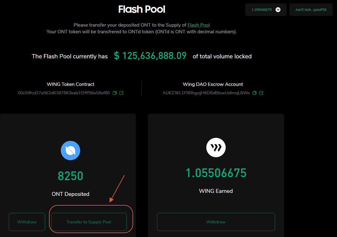Click the small WING icon beside header balance
The width and height of the screenshot is (337, 237).
pyautogui.click(x=278, y=10)
